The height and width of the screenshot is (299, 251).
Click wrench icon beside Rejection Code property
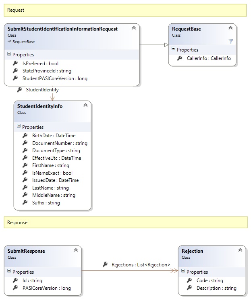[x=189, y=280]
